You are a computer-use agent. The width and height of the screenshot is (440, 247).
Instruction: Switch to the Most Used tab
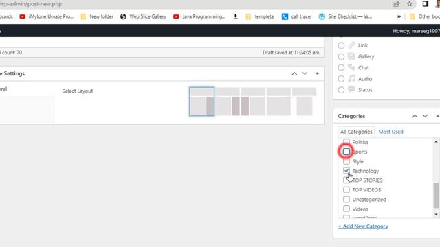tap(390, 132)
